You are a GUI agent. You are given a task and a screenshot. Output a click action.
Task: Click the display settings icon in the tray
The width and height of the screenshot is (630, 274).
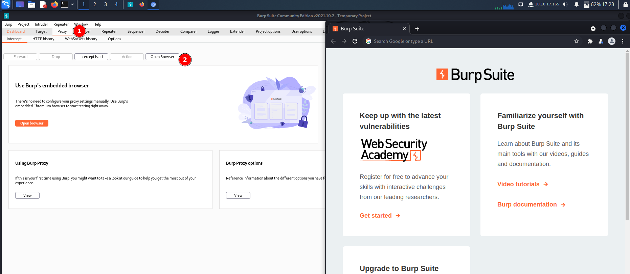point(521,4)
